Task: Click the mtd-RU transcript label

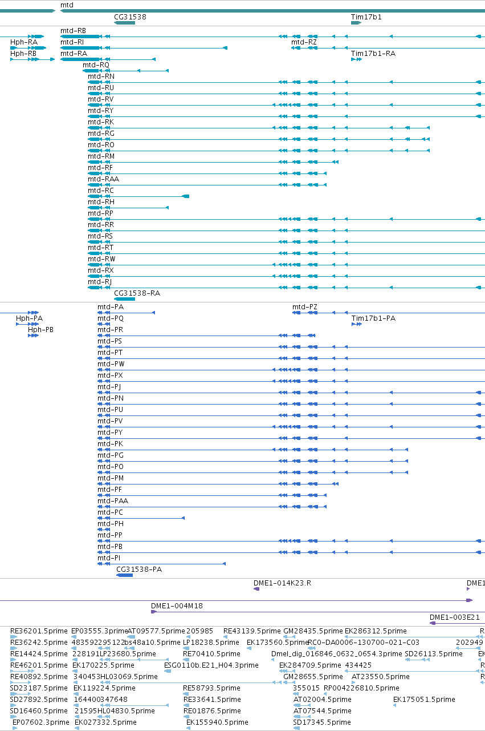Action: pos(101,88)
